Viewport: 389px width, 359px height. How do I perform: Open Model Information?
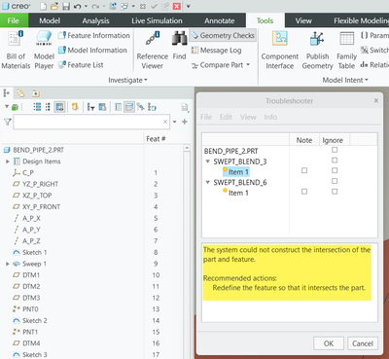coord(92,50)
